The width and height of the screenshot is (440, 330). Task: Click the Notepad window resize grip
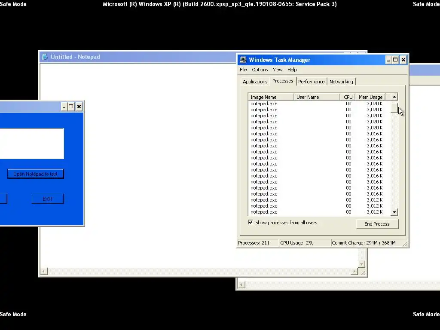tap(363, 272)
